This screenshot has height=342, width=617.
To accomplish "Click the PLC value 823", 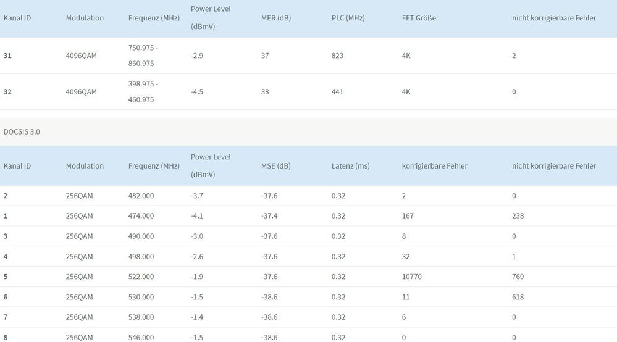I will pos(337,56).
